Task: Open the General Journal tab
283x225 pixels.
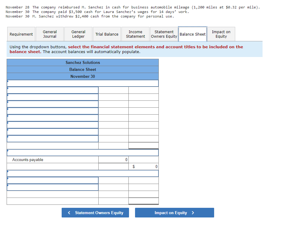Action: coord(50,34)
